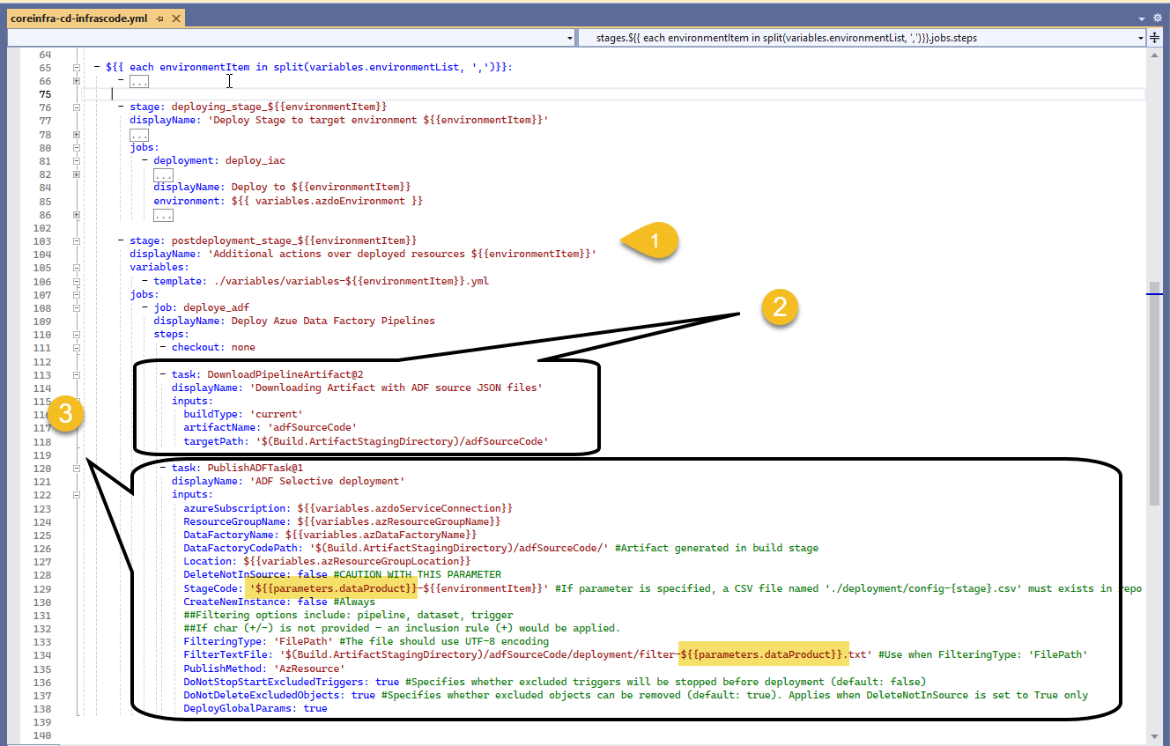Split the editor with the splitter icon

pos(1156,37)
